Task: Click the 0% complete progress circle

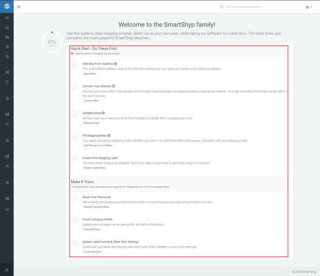Action: pyautogui.click(x=52, y=42)
